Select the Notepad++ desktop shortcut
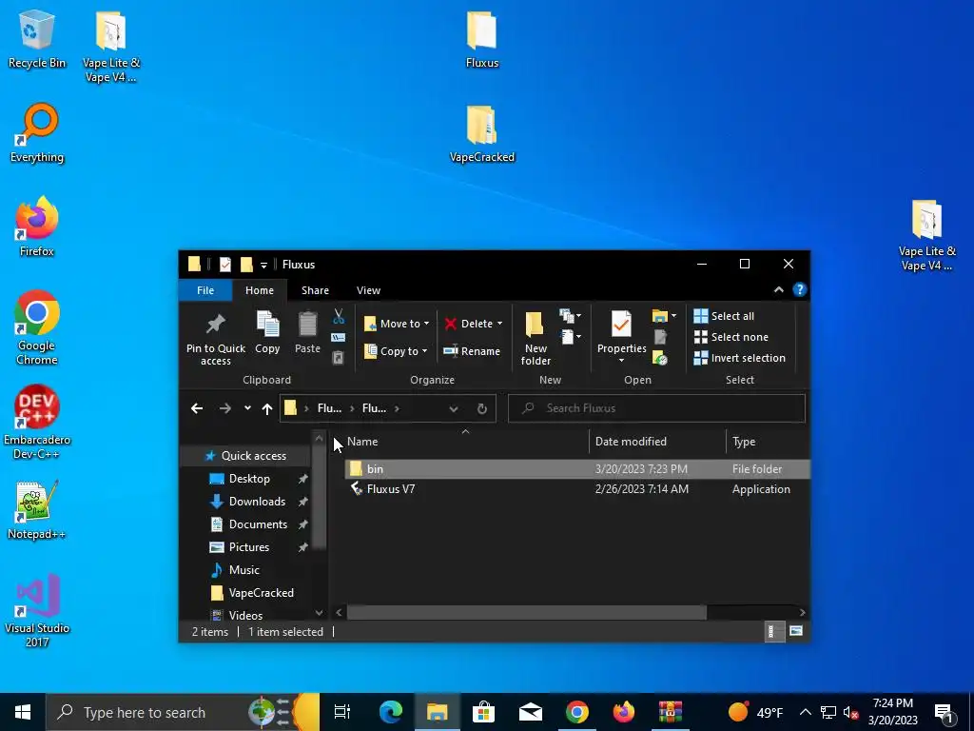The height and width of the screenshot is (731, 974). (x=36, y=509)
